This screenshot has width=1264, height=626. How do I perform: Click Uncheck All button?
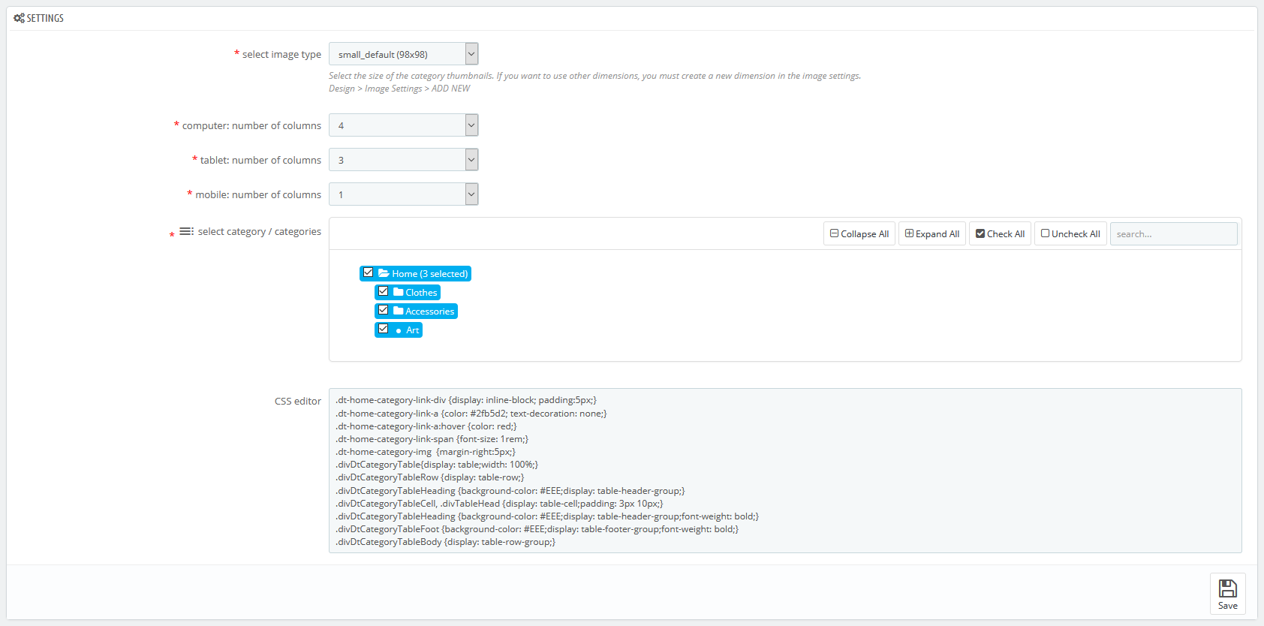click(x=1070, y=233)
